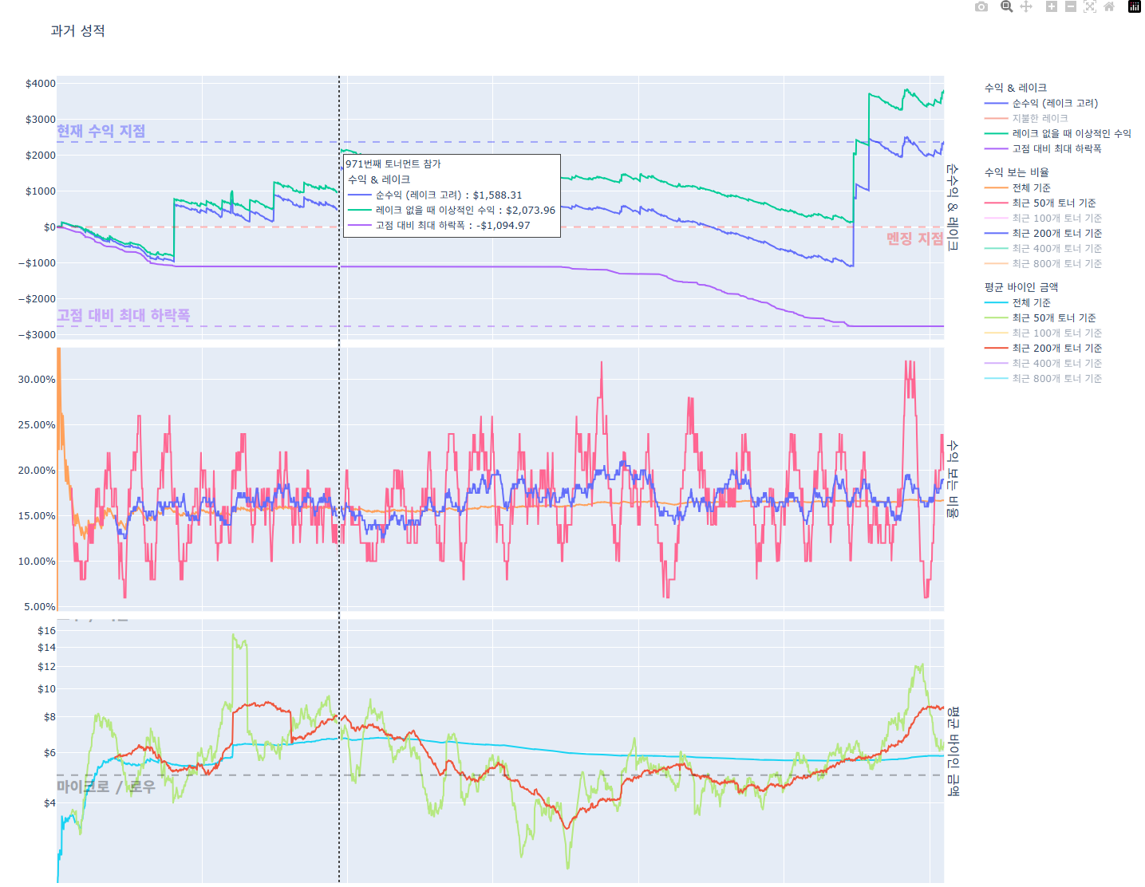This screenshot has height=887, width=1145.
Task: Click the Zoom out minus icon
Action: coord(1071,7)
